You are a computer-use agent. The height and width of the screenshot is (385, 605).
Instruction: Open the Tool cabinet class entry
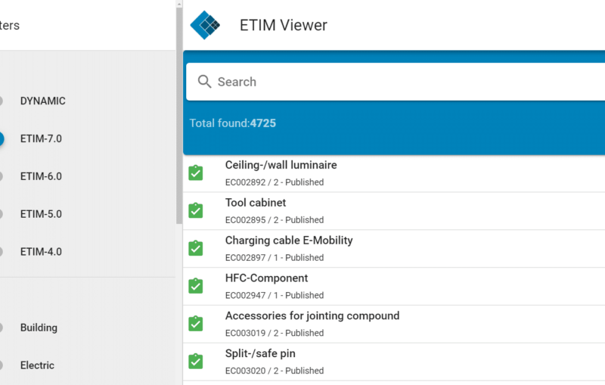click(x=256, y=203)
